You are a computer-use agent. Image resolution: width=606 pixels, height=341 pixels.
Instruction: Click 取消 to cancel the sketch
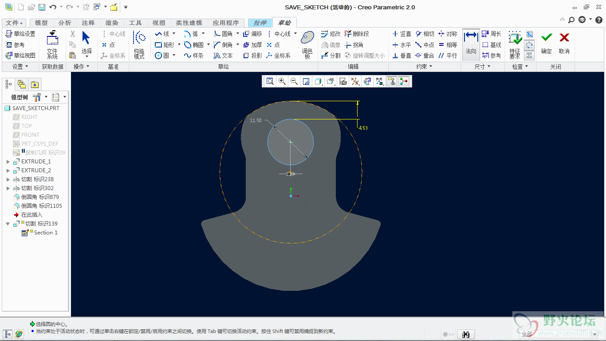point(564,44)
